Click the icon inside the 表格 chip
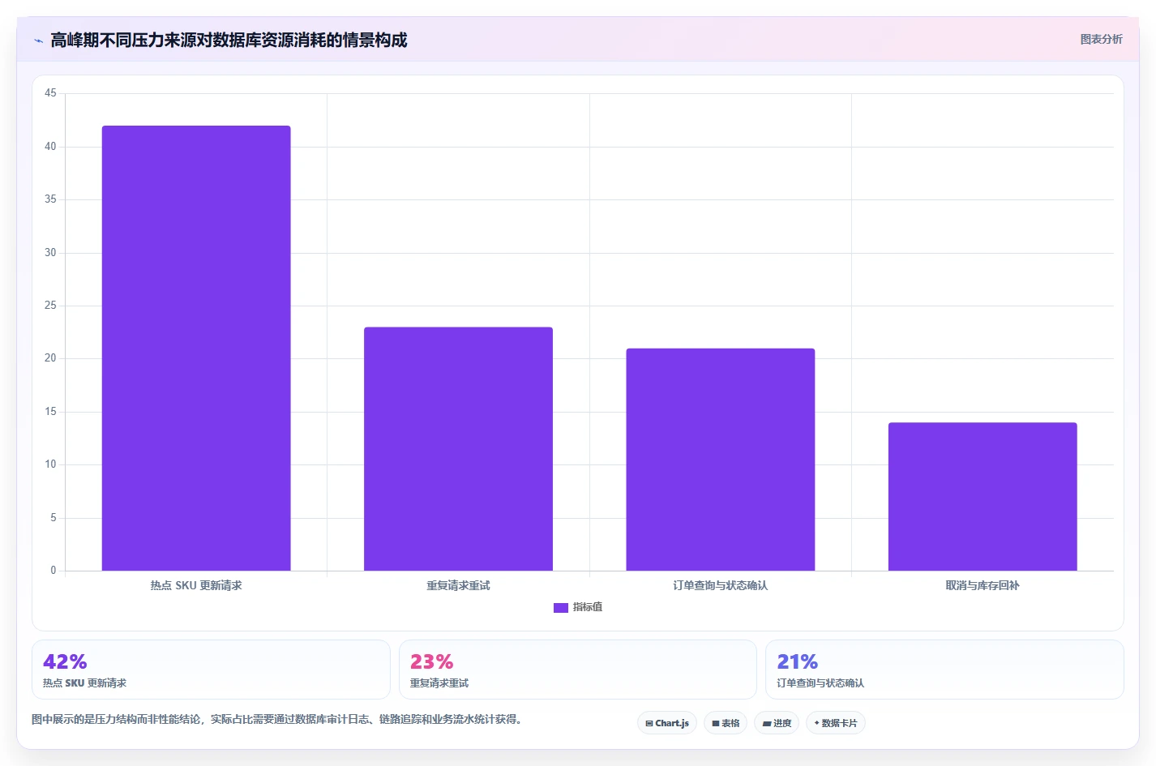The width and height of the screenshot is (1156, 766). [716, 723]
